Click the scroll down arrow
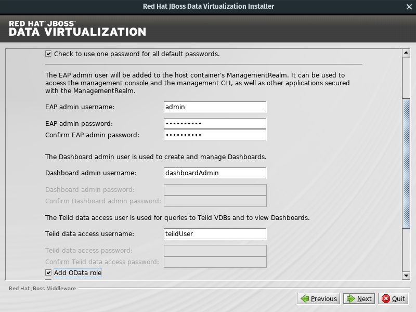The width and height of the screenshot is (416, 312). click(x=406, y=276)
